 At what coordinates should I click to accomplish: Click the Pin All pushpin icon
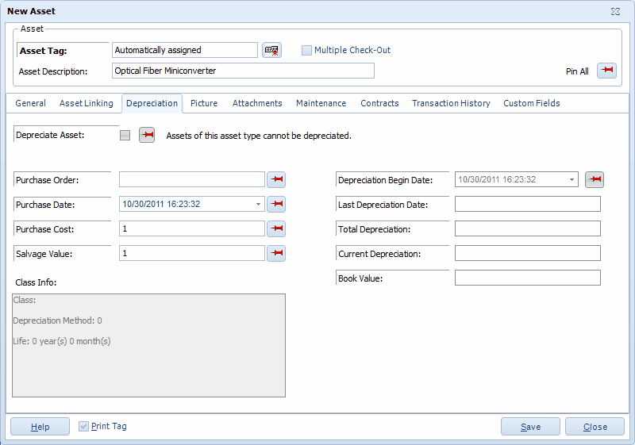[606, 71]
